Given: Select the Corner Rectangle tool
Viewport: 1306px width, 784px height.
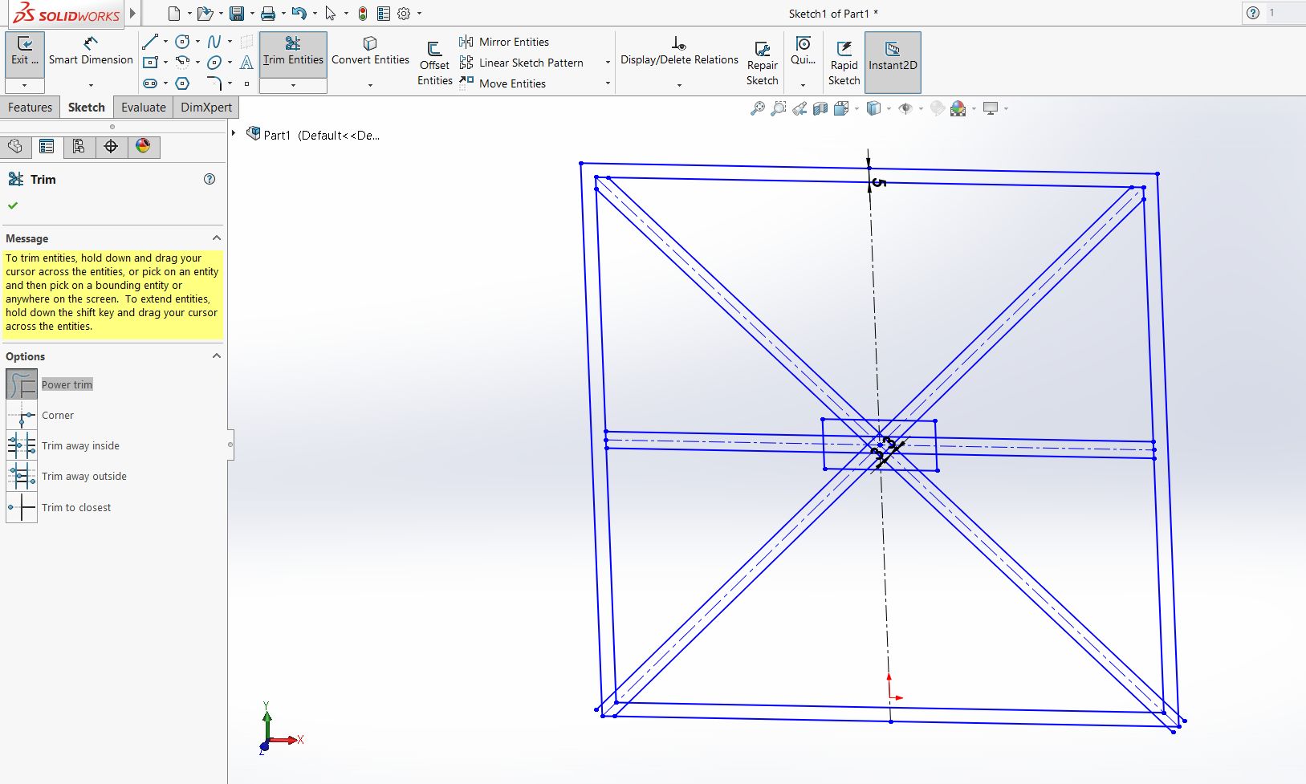Looking at the screenshot, I should pos(150,62).
